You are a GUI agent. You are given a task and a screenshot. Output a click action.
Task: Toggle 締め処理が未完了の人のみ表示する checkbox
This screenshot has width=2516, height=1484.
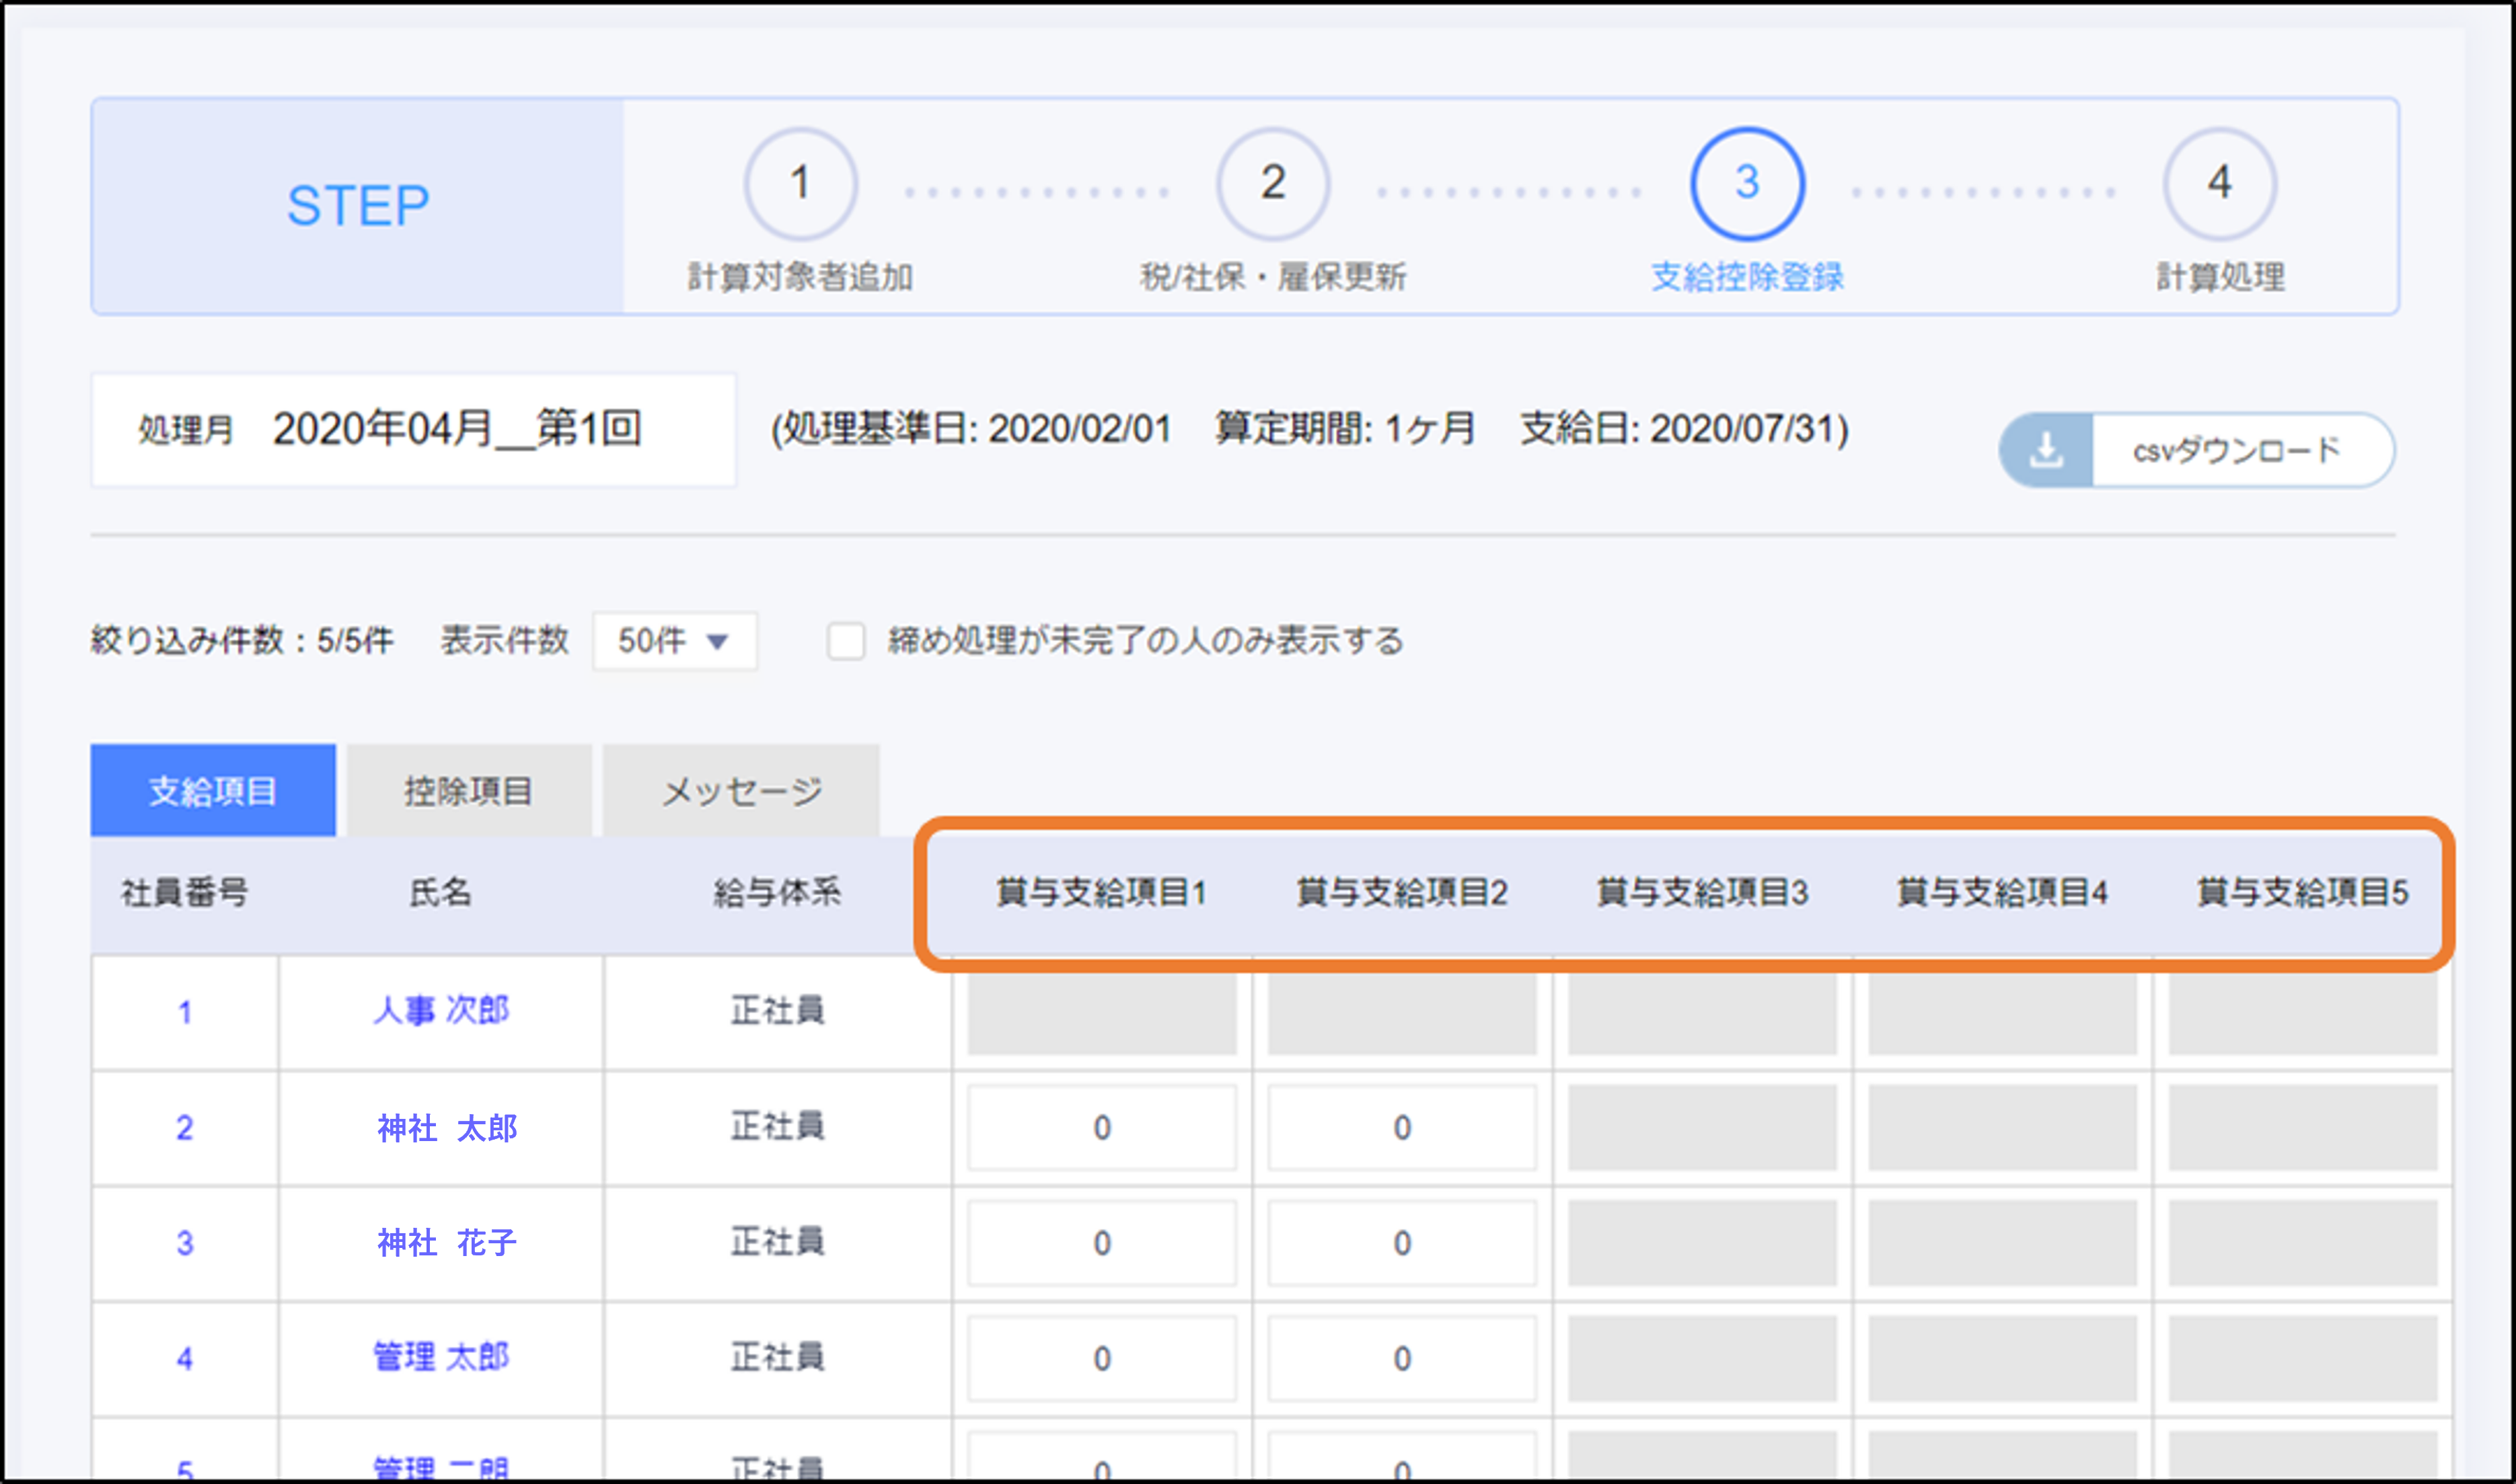846,641
